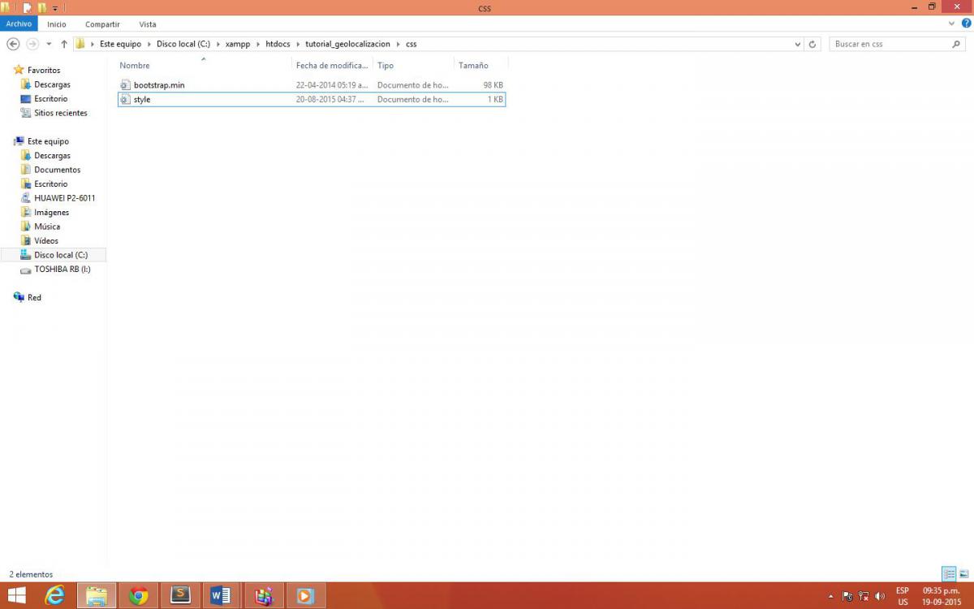The width and height of the screenshot is (974, 609).
Task: Open the HUAWEI P2-6011 device
Action: click(64, 198)
